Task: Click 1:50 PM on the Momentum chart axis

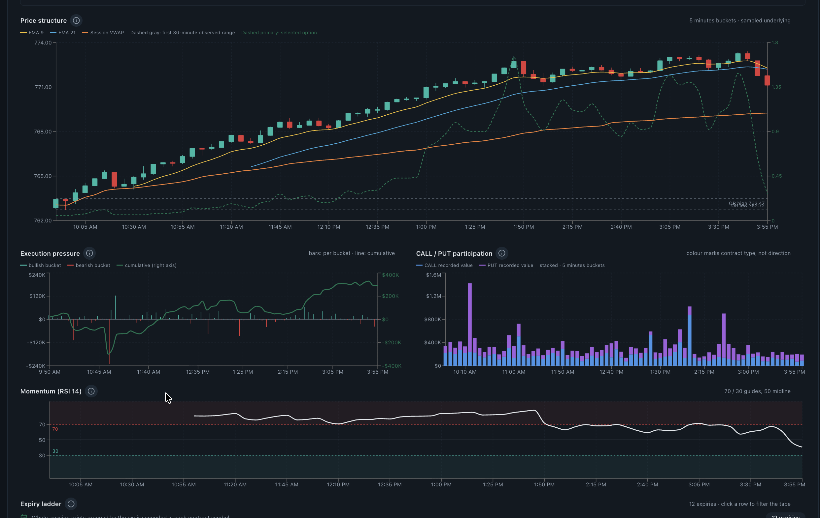Action: pyautogui.click(x=544, y=484)
